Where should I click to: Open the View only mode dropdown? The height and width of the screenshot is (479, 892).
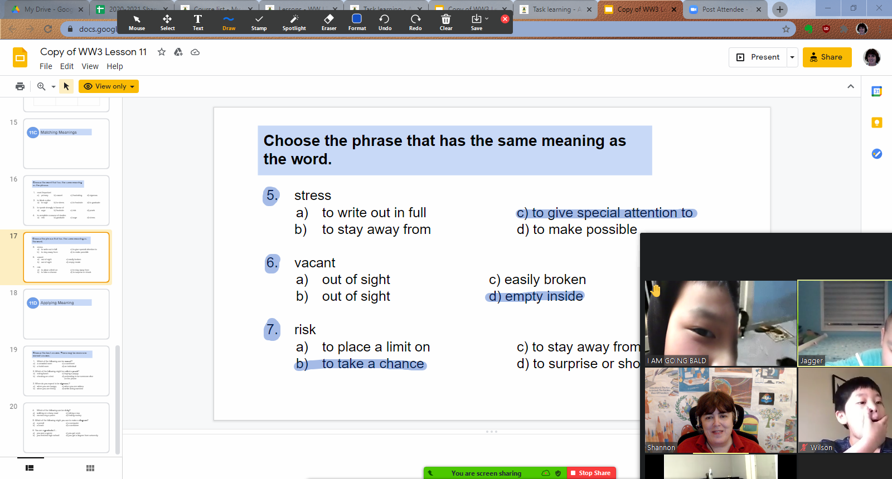point(109,86)
